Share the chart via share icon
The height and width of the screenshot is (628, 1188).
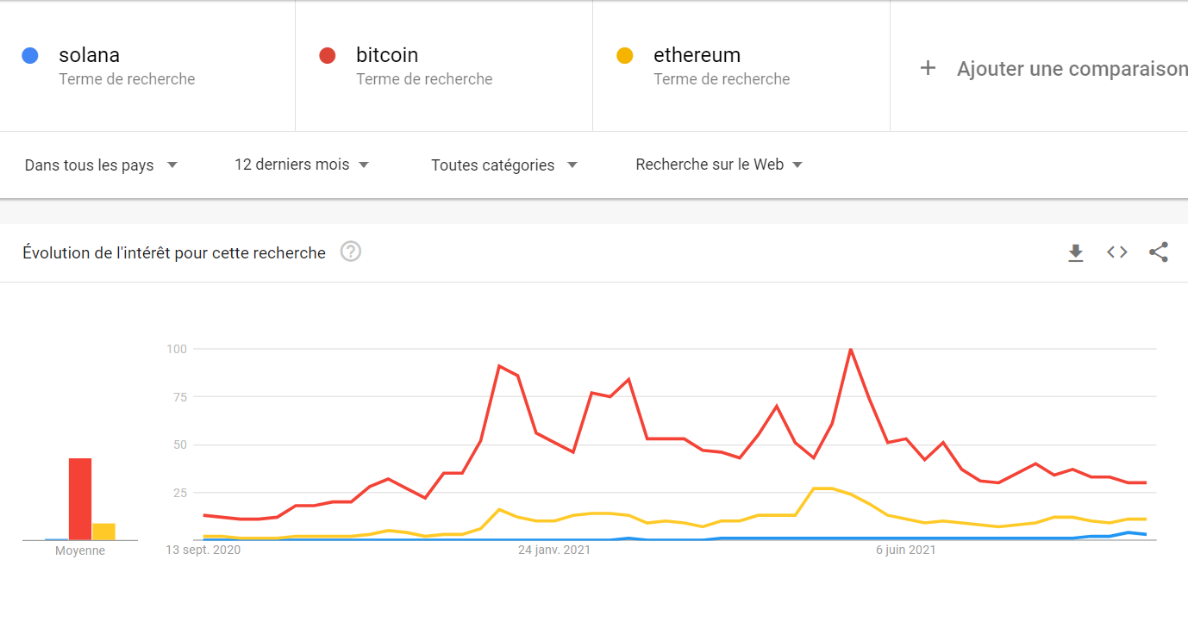(1159, 252)
